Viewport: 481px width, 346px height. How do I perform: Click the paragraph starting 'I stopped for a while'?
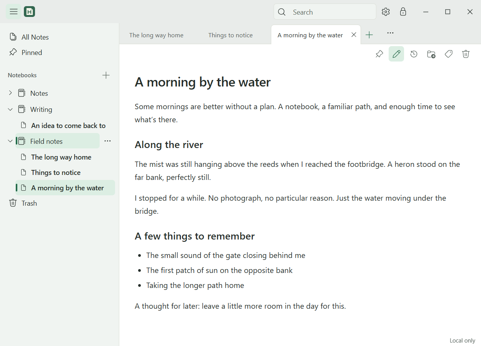pos(290,205)
